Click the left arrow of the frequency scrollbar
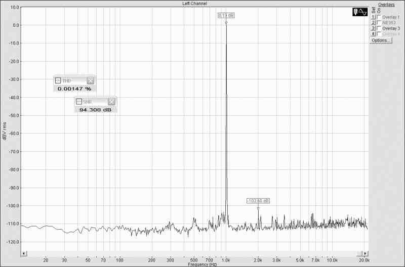This screenshot has height=267, width=405. [x=23, y=253]
